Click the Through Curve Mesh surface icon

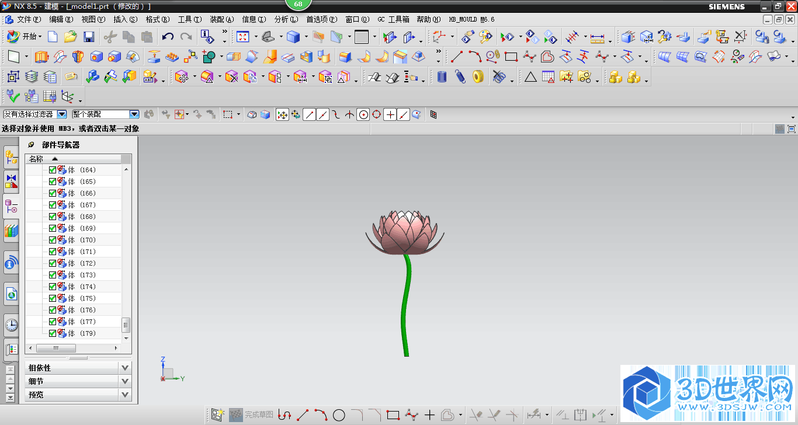[682, 57]
